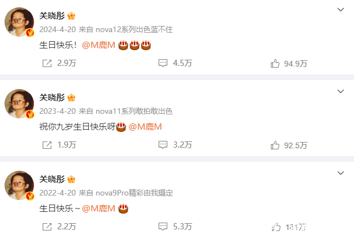The height and width of the screenshot is (235, 354).
Task: Open avatar thumbnail of the 2023 post
Action: tap(19, 104)
